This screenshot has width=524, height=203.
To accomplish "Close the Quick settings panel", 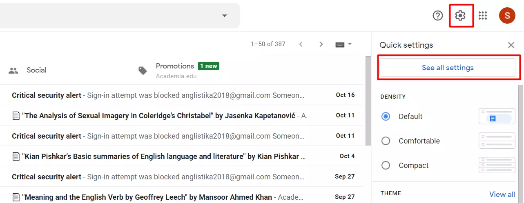I will point(511,45).
